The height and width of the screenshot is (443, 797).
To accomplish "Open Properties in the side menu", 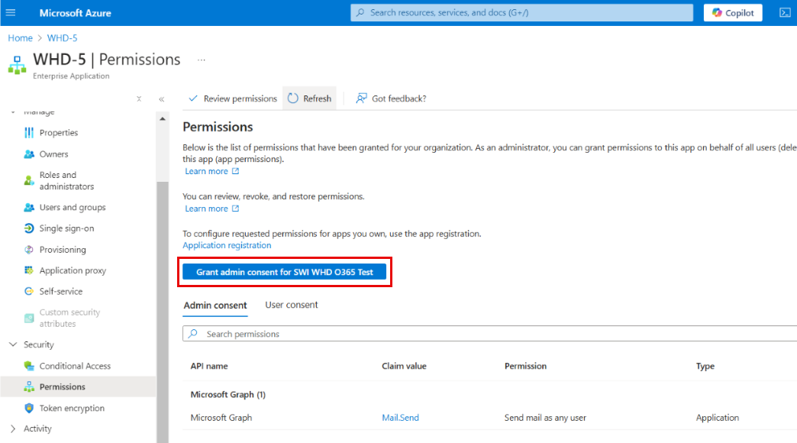I will pos(59,133).
